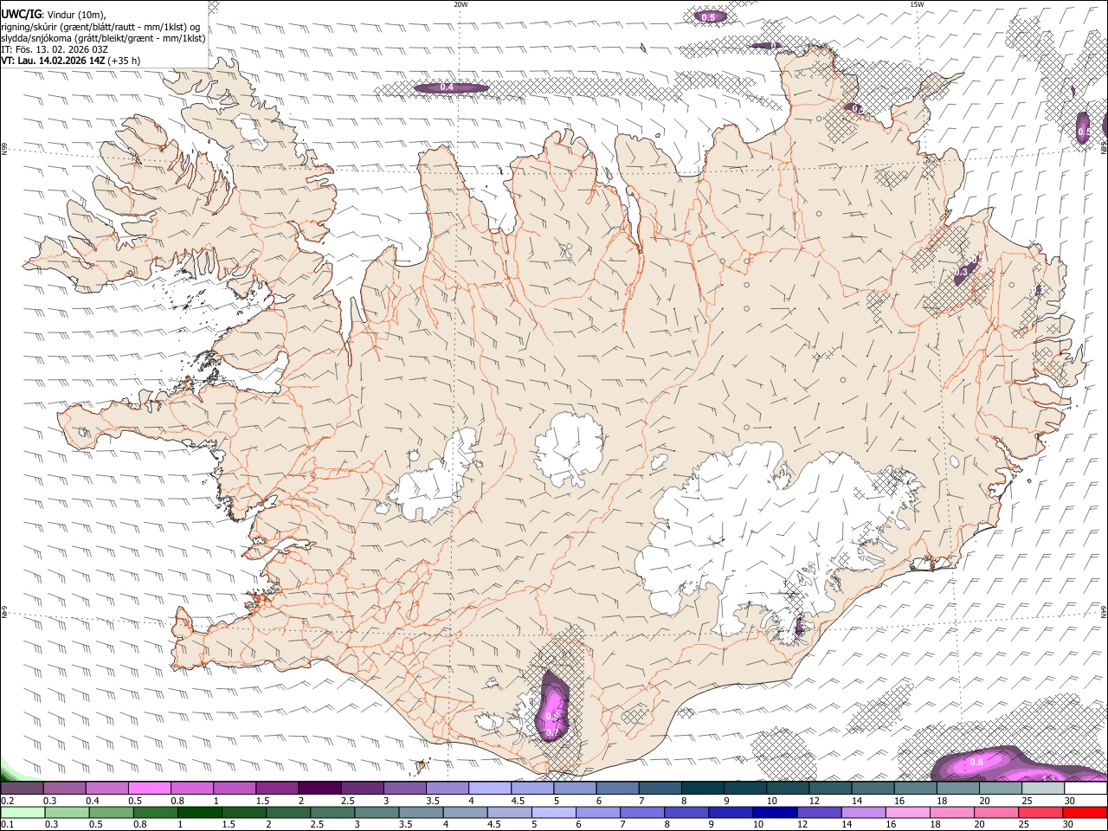The image size is (1108, 831).
Task: Click the 0.4 precipitation label north of Iceland
Action: (x=447, y=87)
